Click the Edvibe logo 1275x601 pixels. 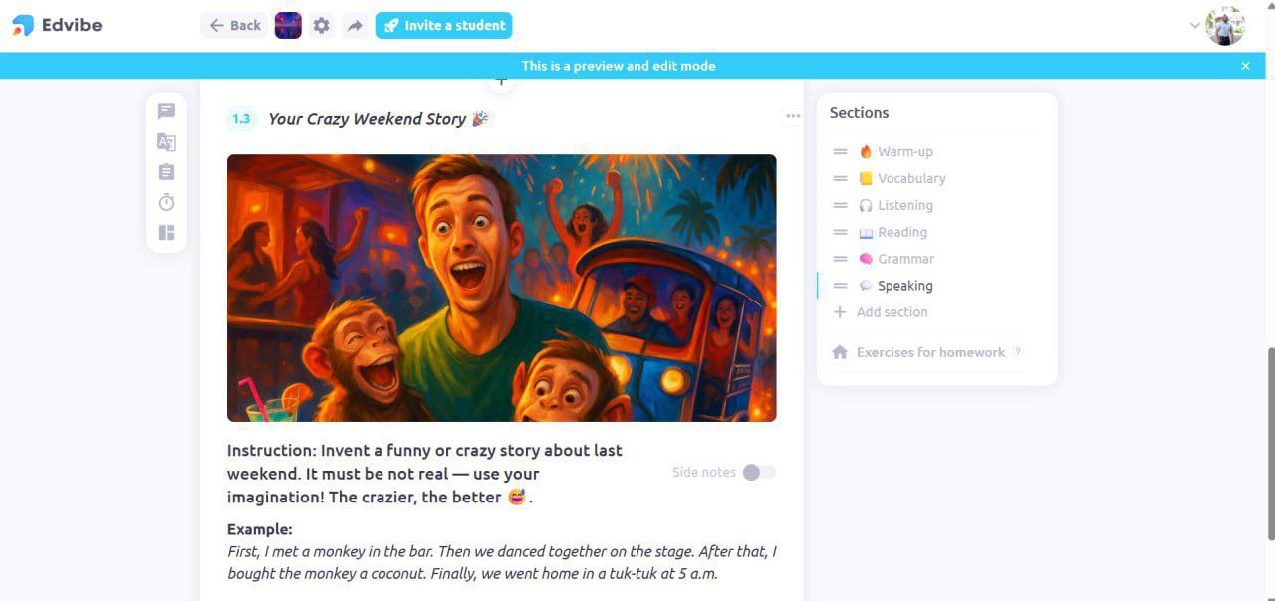tap(57, 25)
